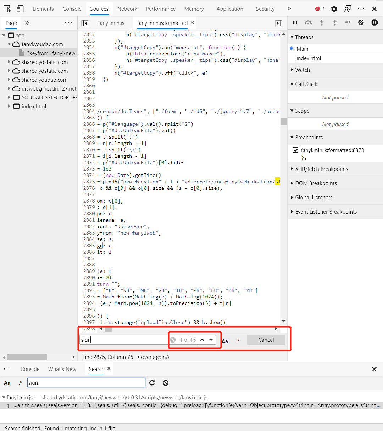Expand the shared.ydstatic.com node below fanyi.youdao.com
The height and width of the screenshot is (431, 383).
[9, 62]
